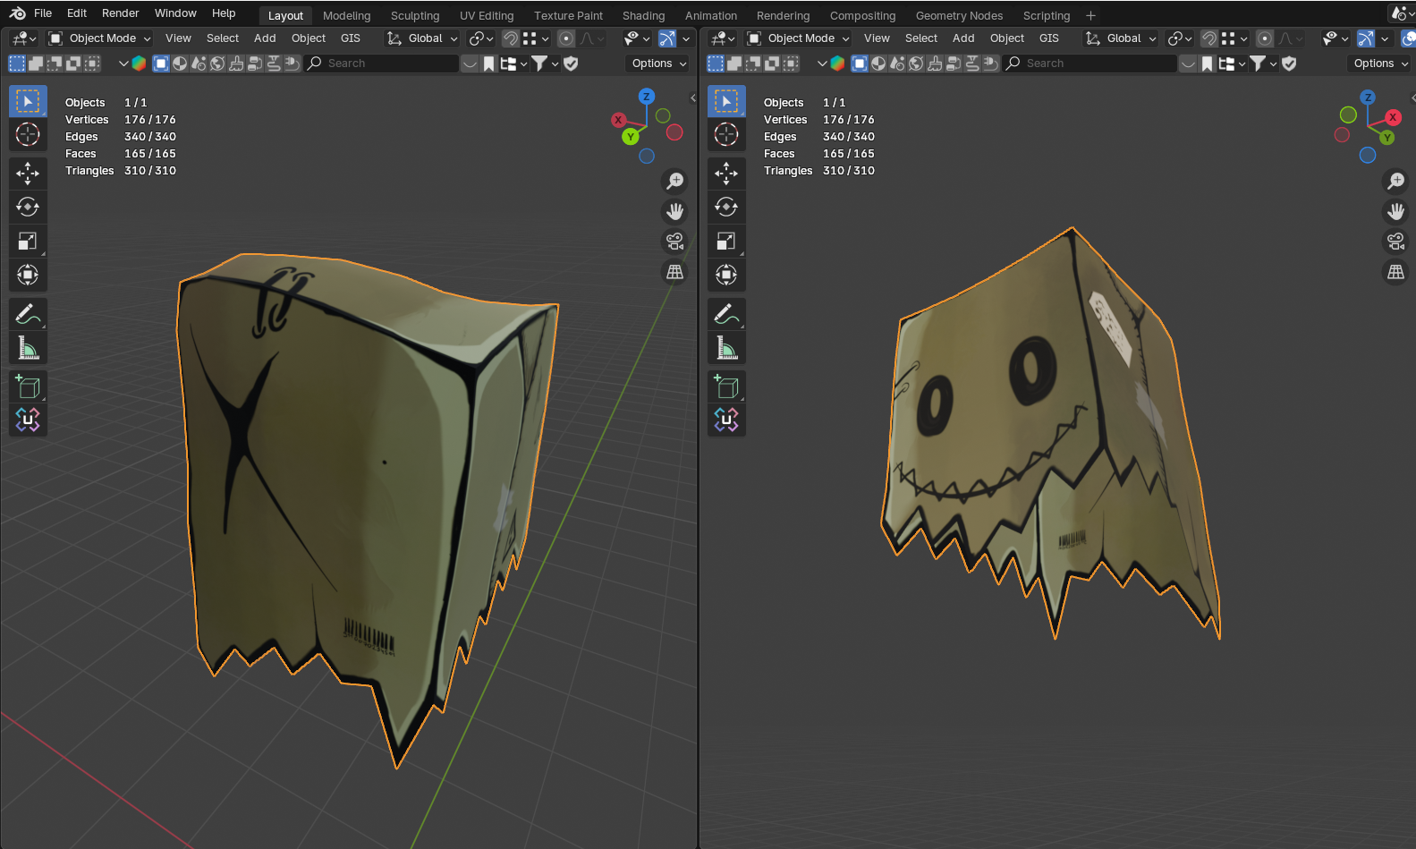The width and height of the screenshot is (1416, 849).
Task: Open Object Mode dropdown in left viewport
Action: click(100, 38)
